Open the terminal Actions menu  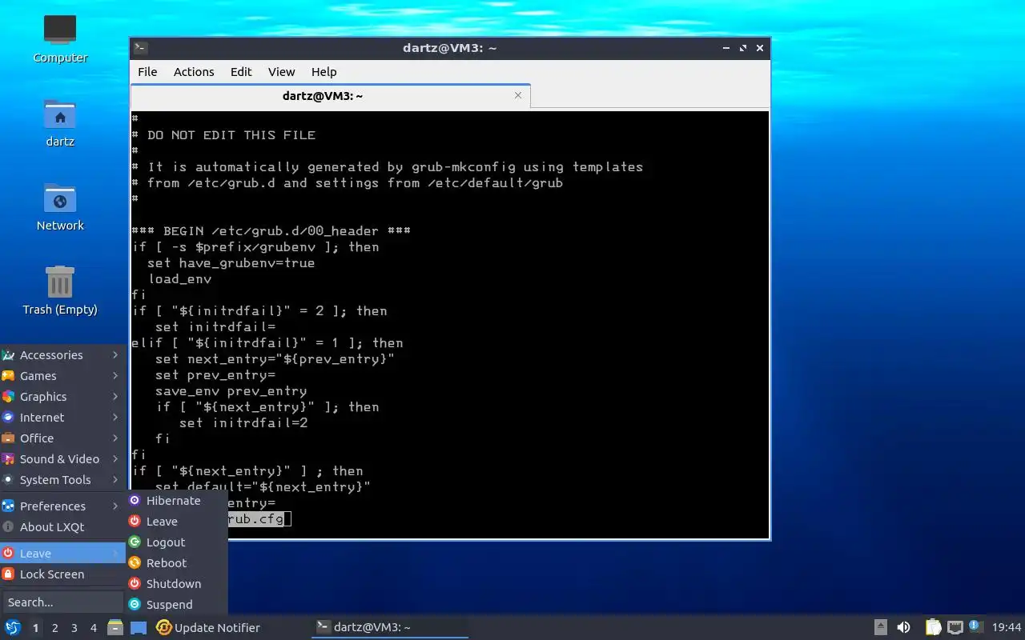click(194, 72)
